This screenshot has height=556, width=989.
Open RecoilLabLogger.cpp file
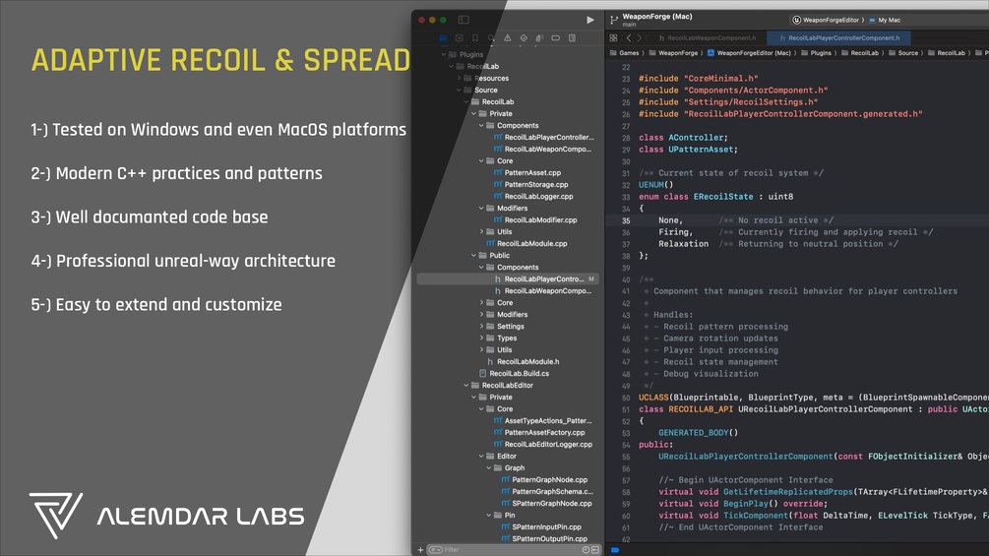pyautogui.click(x=538, y=197)
